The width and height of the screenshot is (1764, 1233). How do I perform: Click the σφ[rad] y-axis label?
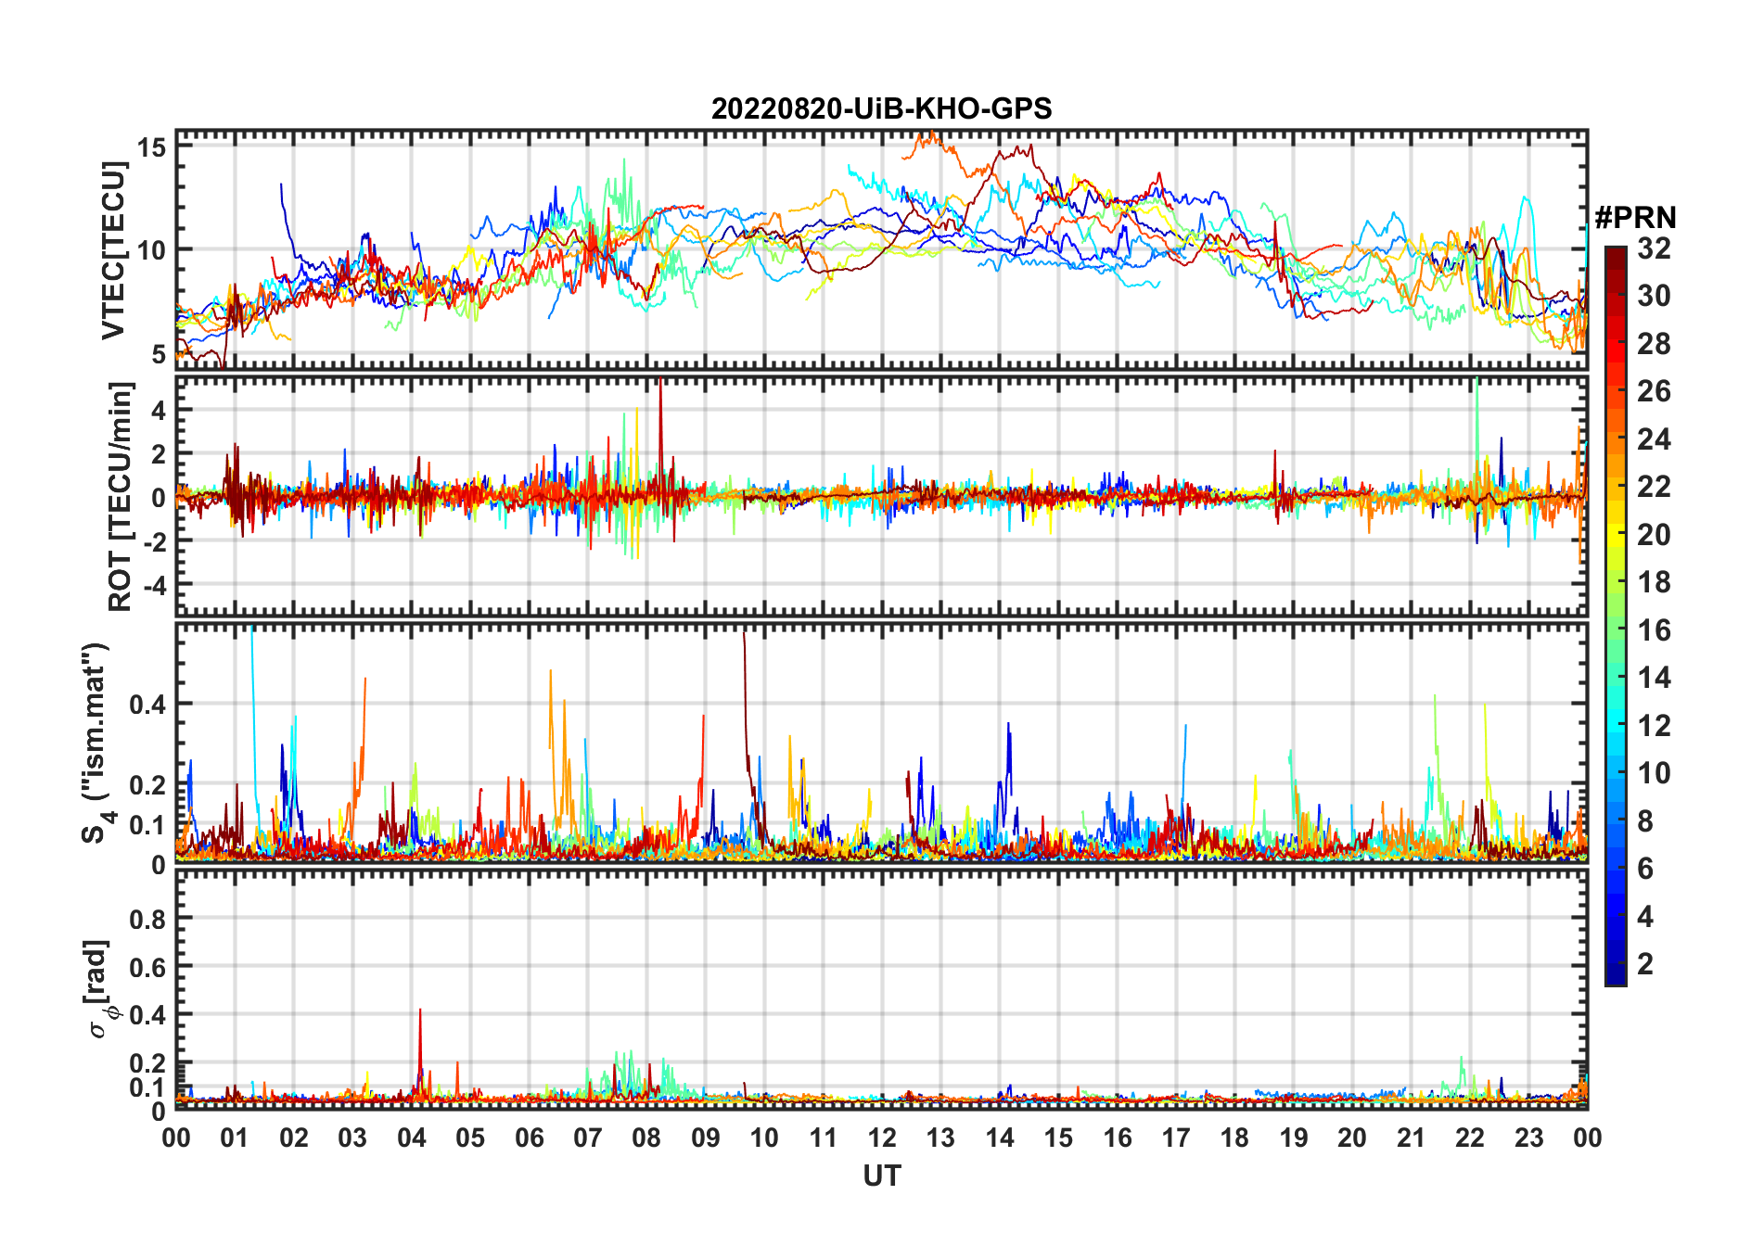click(102, 988)
